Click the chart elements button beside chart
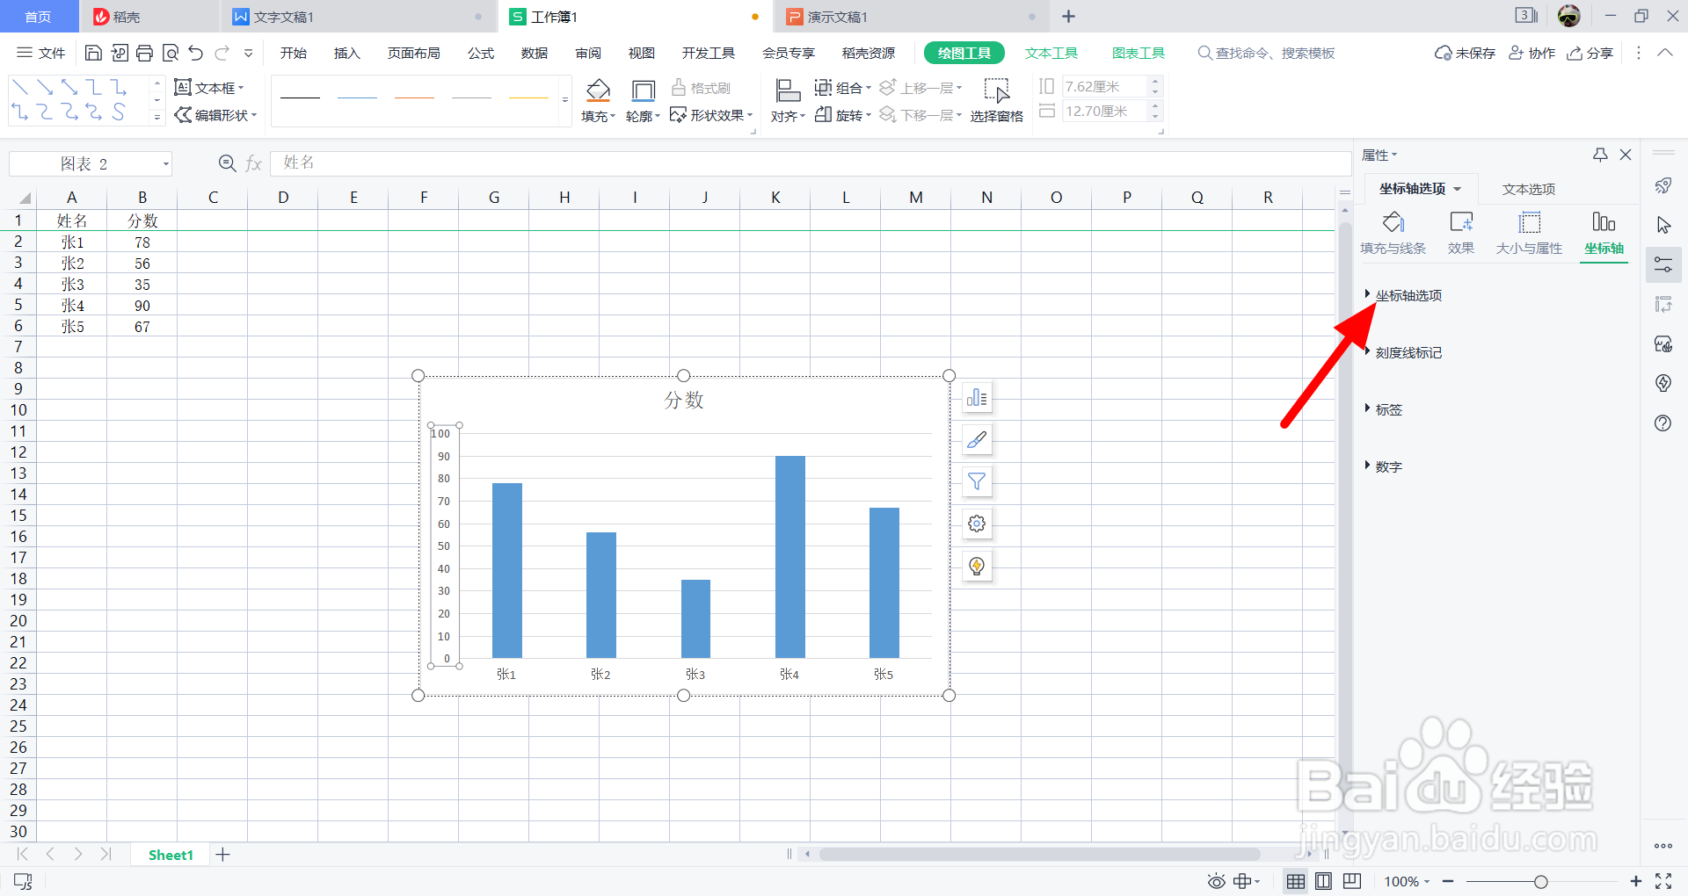Screen dimensions: 1688x896 click(x=977, y=398)
